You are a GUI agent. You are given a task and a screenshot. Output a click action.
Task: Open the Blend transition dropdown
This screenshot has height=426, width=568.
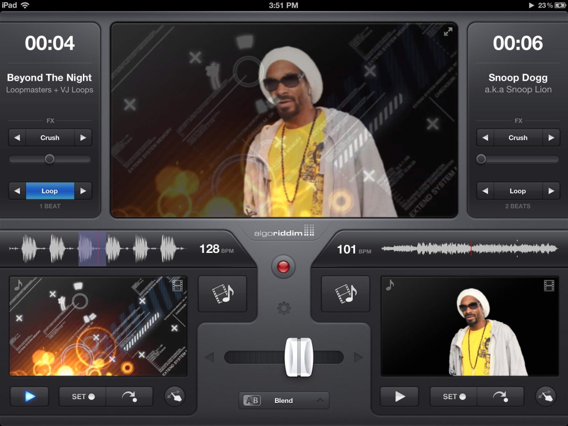[284, 400]
